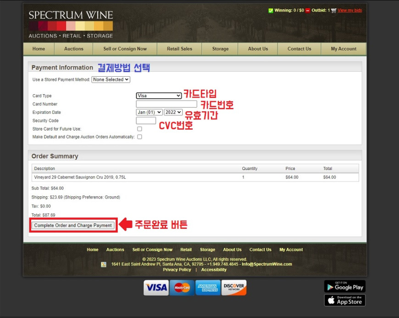Click the Info@SpectrumWine.com email link
The width and height of the screenshot is (399, 318).
pyautogui.click(x=266, y=264)
